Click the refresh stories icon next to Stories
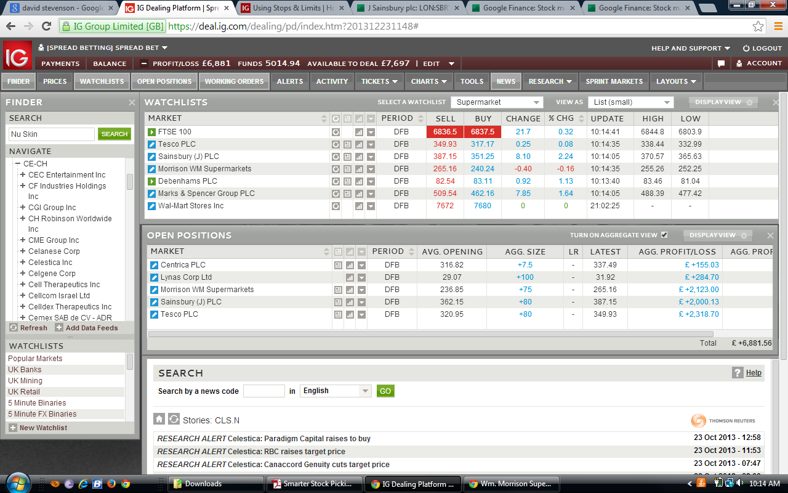Screen dimensions: 788x493 click(x=174, y=419)
